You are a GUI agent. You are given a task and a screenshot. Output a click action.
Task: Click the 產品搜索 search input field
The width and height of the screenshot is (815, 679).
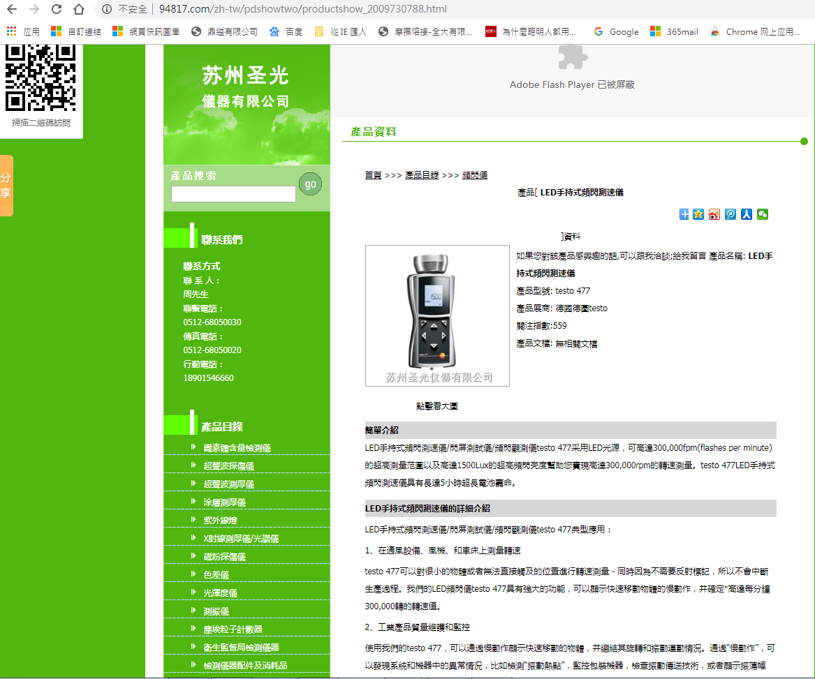[233, 194]
